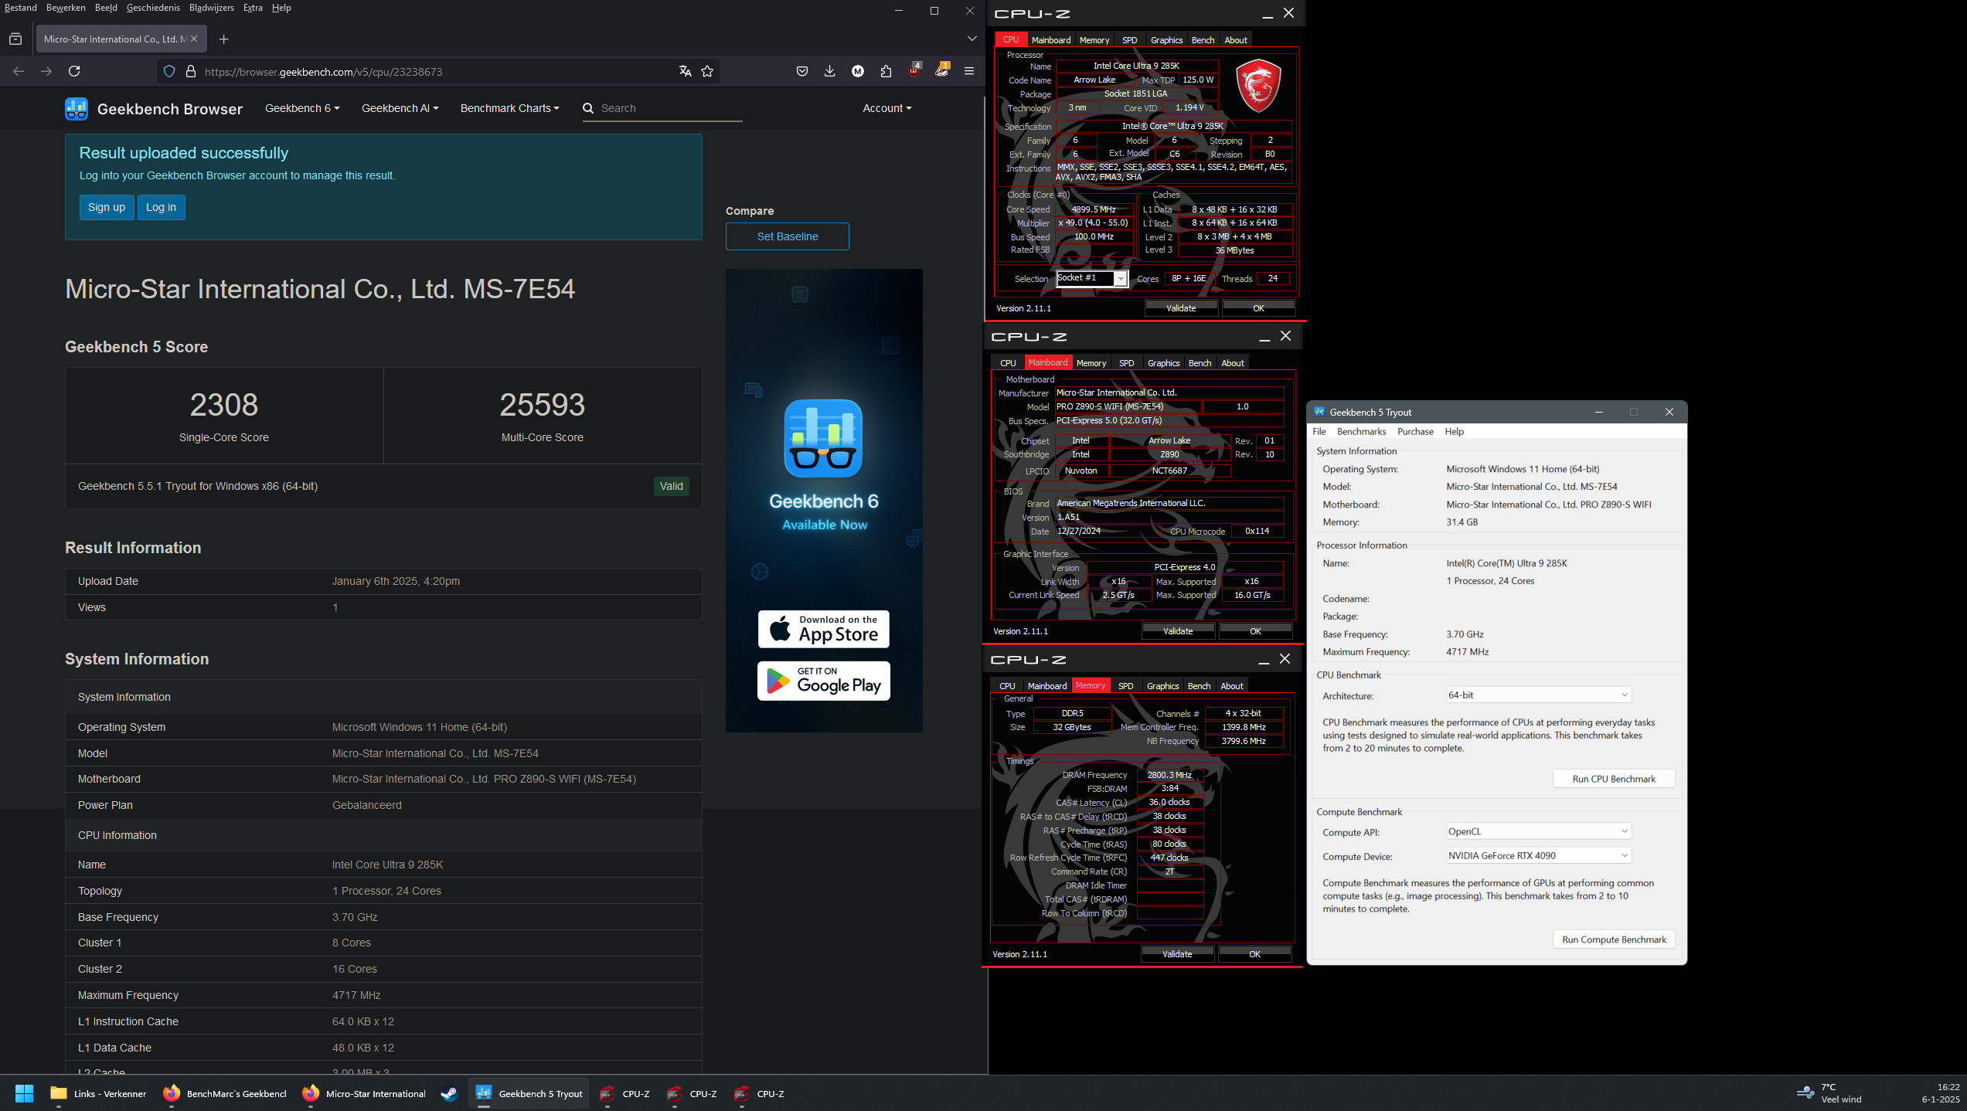Click OK in the bottom CPU-Z Memory window
Screen dimensions: 1967x1111
coord(1254,954)
